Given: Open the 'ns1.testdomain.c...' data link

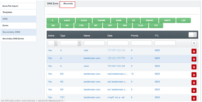Looking at the screenshot, I should coord(117,89).
